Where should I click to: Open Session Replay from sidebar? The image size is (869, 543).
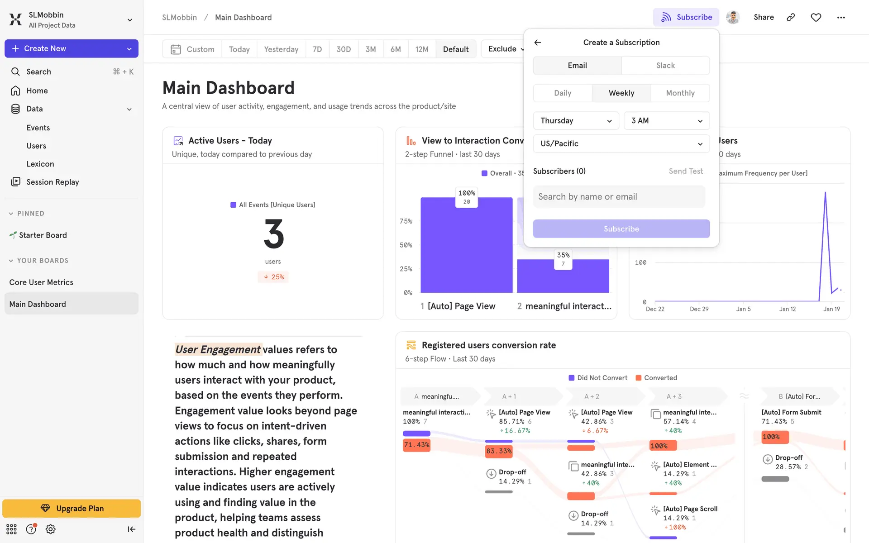click(53, 182)
